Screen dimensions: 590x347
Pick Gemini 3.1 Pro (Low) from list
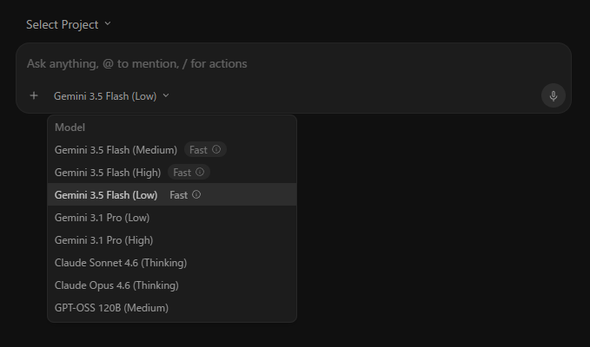pyautogui.click(x=172, y=218)
